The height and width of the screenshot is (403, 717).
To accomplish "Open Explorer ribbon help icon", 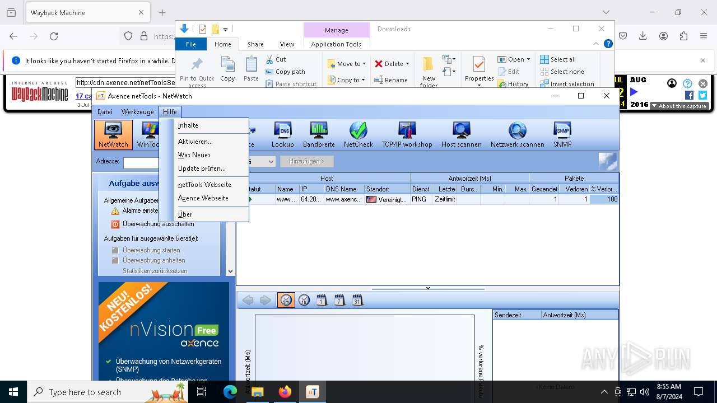I will (x=608, y=44).
